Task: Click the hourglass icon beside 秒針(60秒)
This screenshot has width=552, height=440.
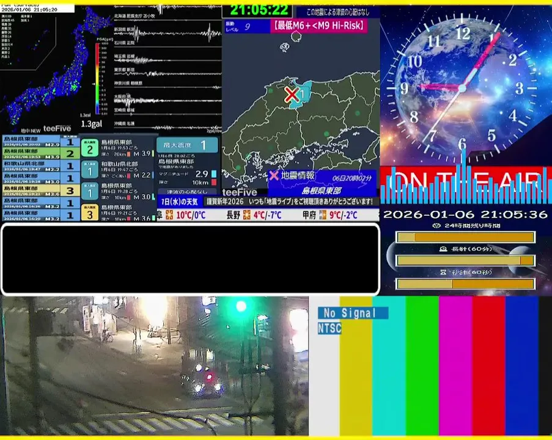Action: point(443,272)
